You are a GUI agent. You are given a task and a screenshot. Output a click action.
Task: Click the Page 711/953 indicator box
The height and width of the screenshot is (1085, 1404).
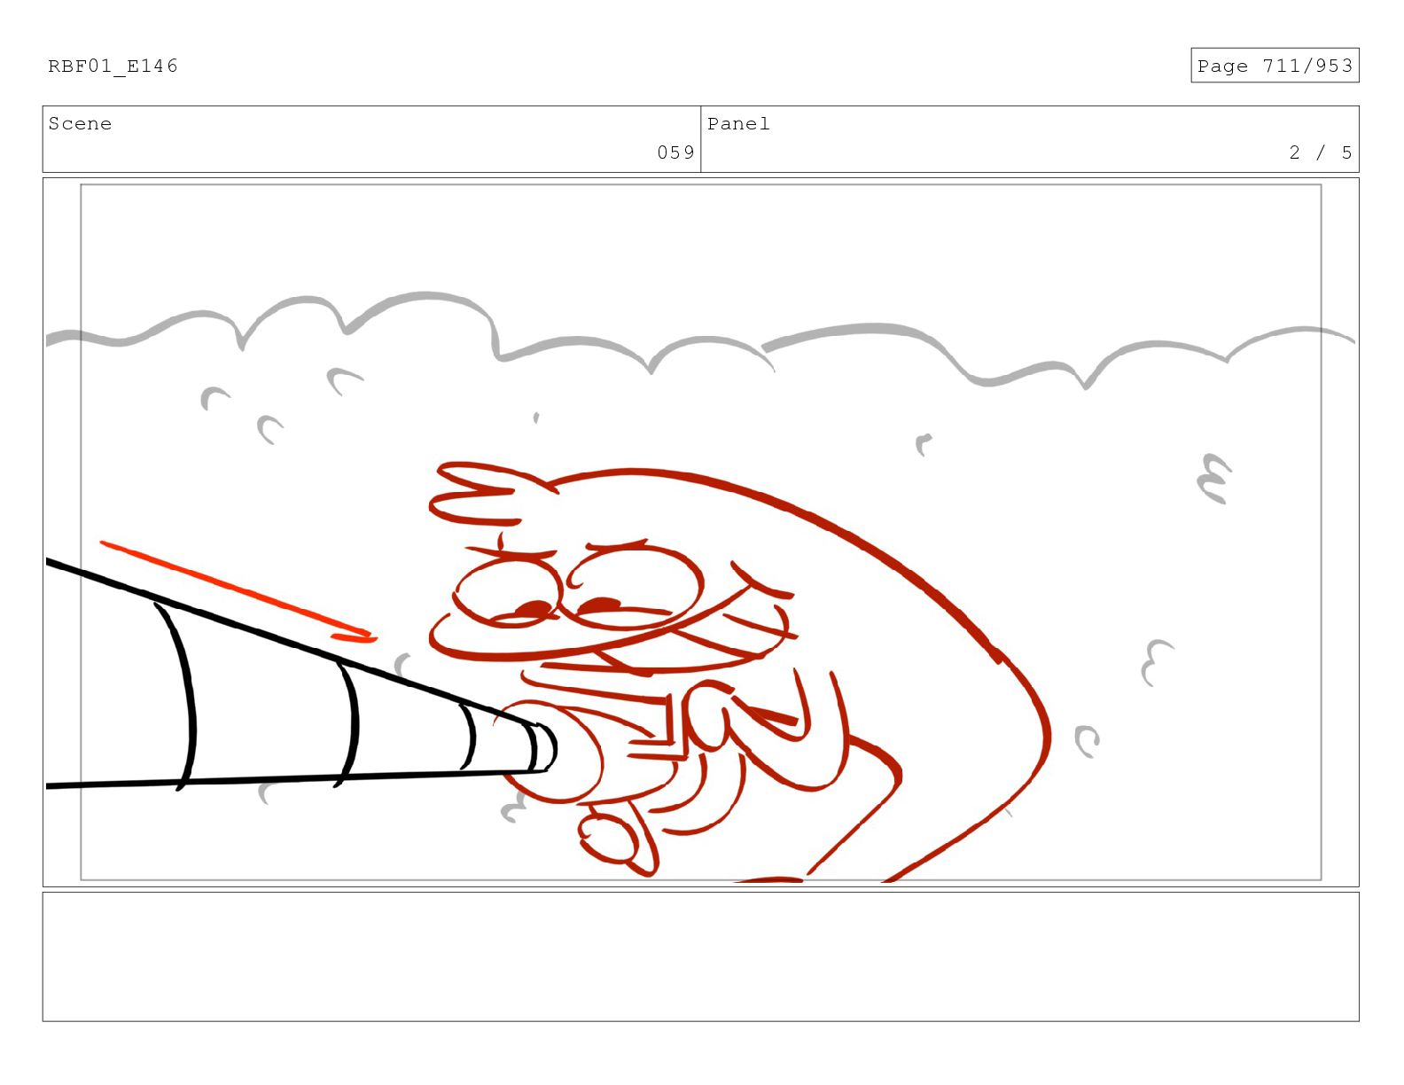point(1275,66)
